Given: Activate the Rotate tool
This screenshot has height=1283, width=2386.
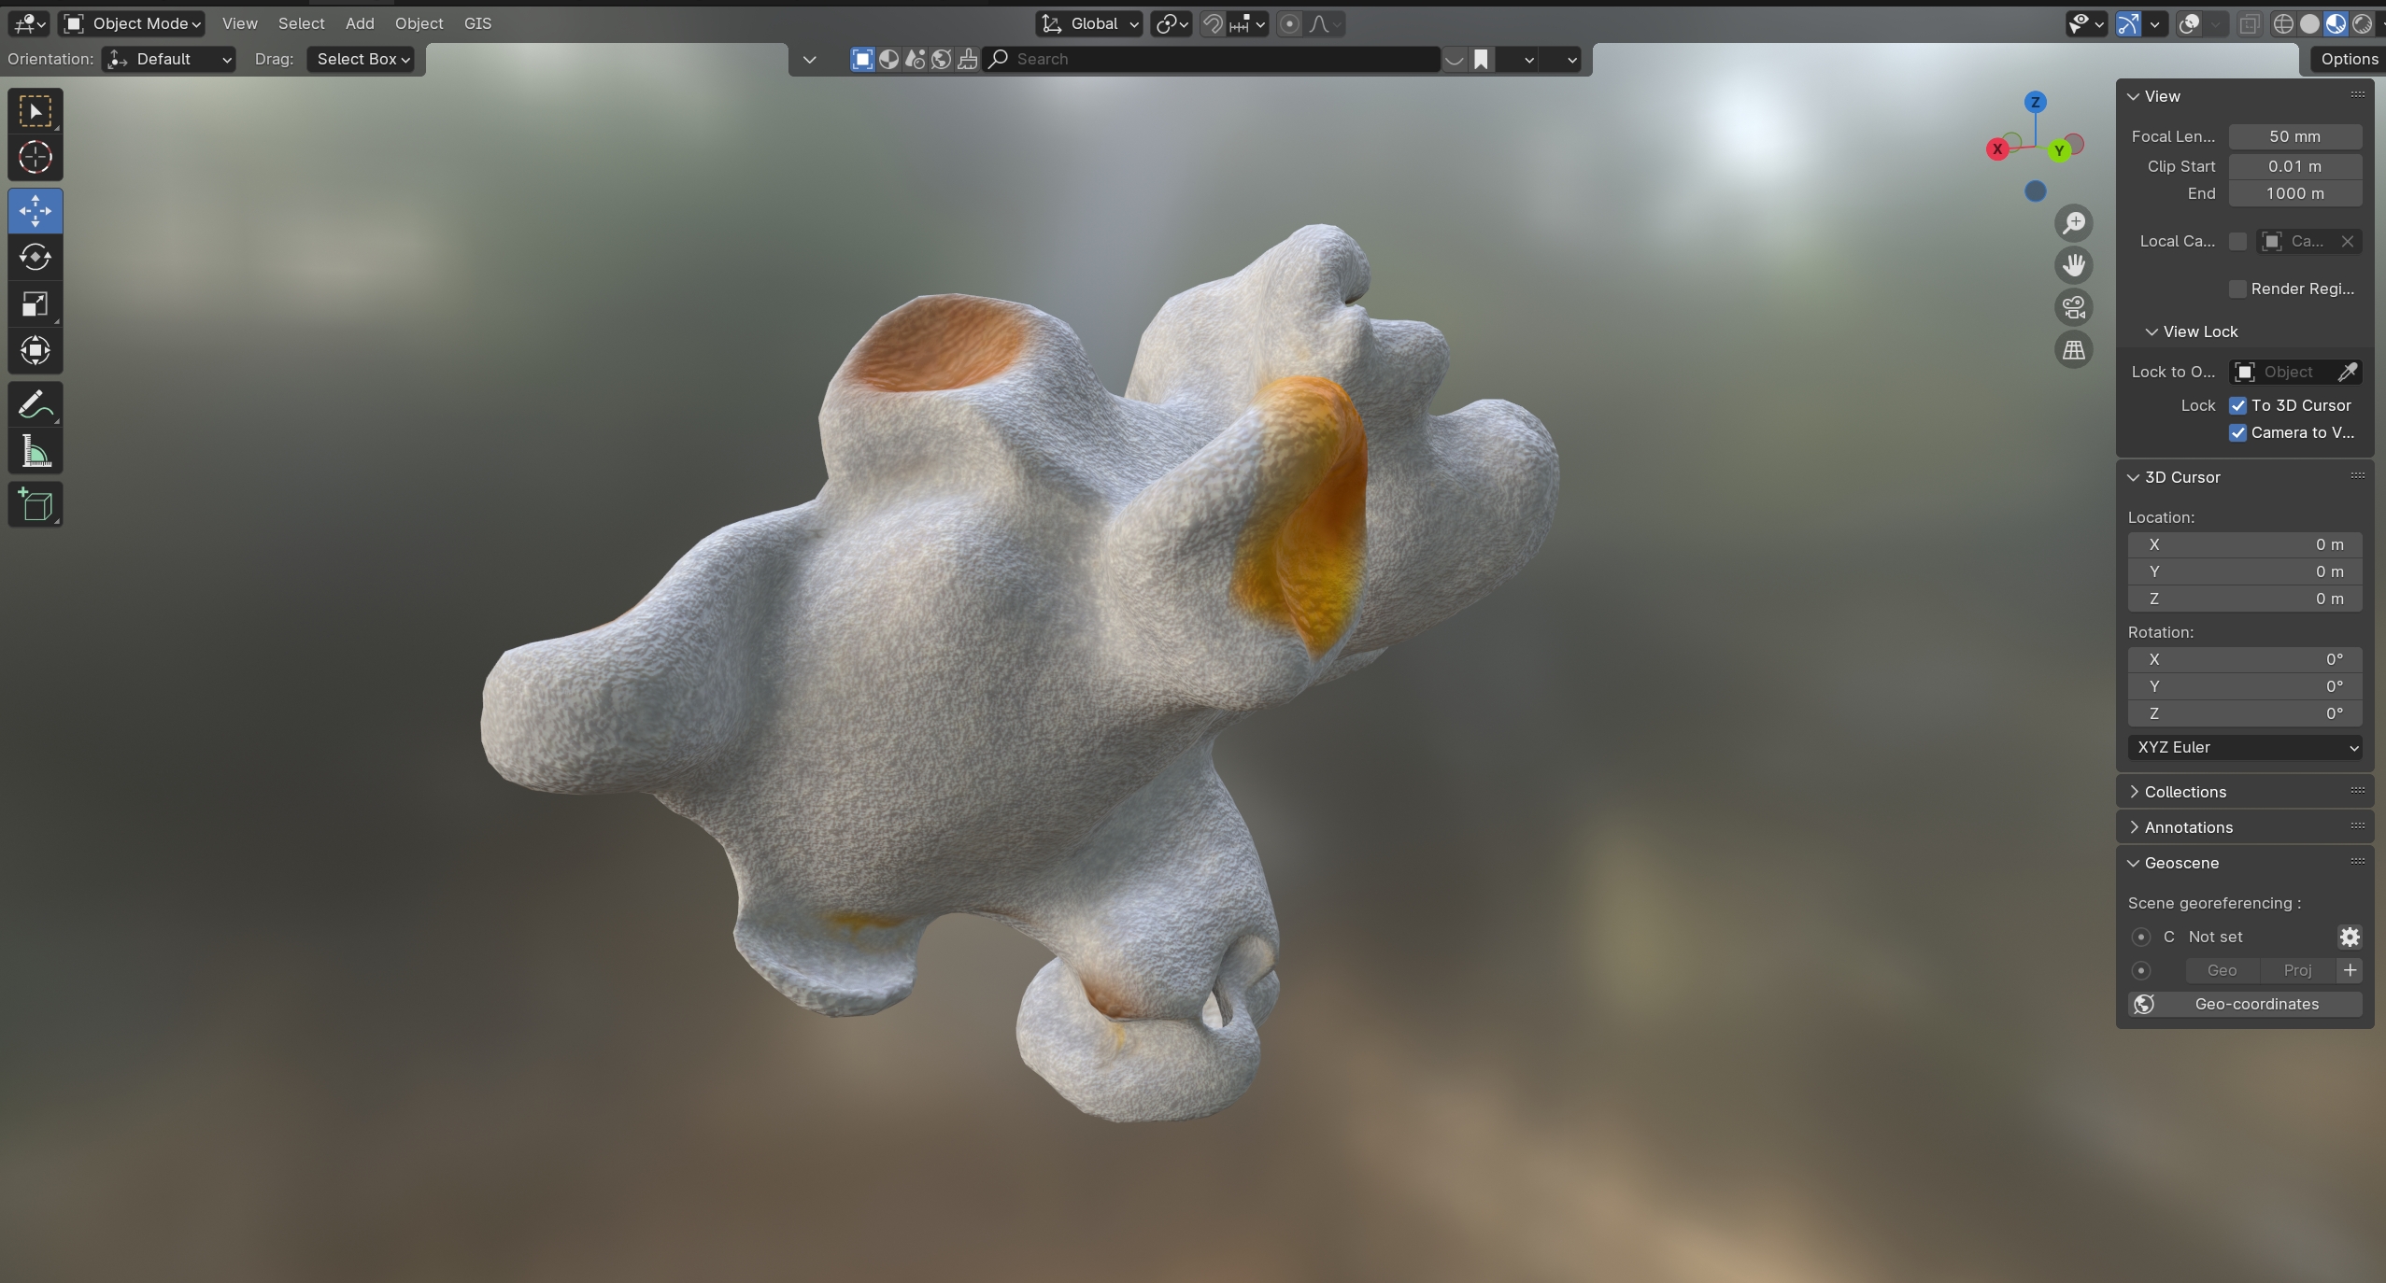Looking at the screenshot, I should pyautogui.click(x=36, y=257).
